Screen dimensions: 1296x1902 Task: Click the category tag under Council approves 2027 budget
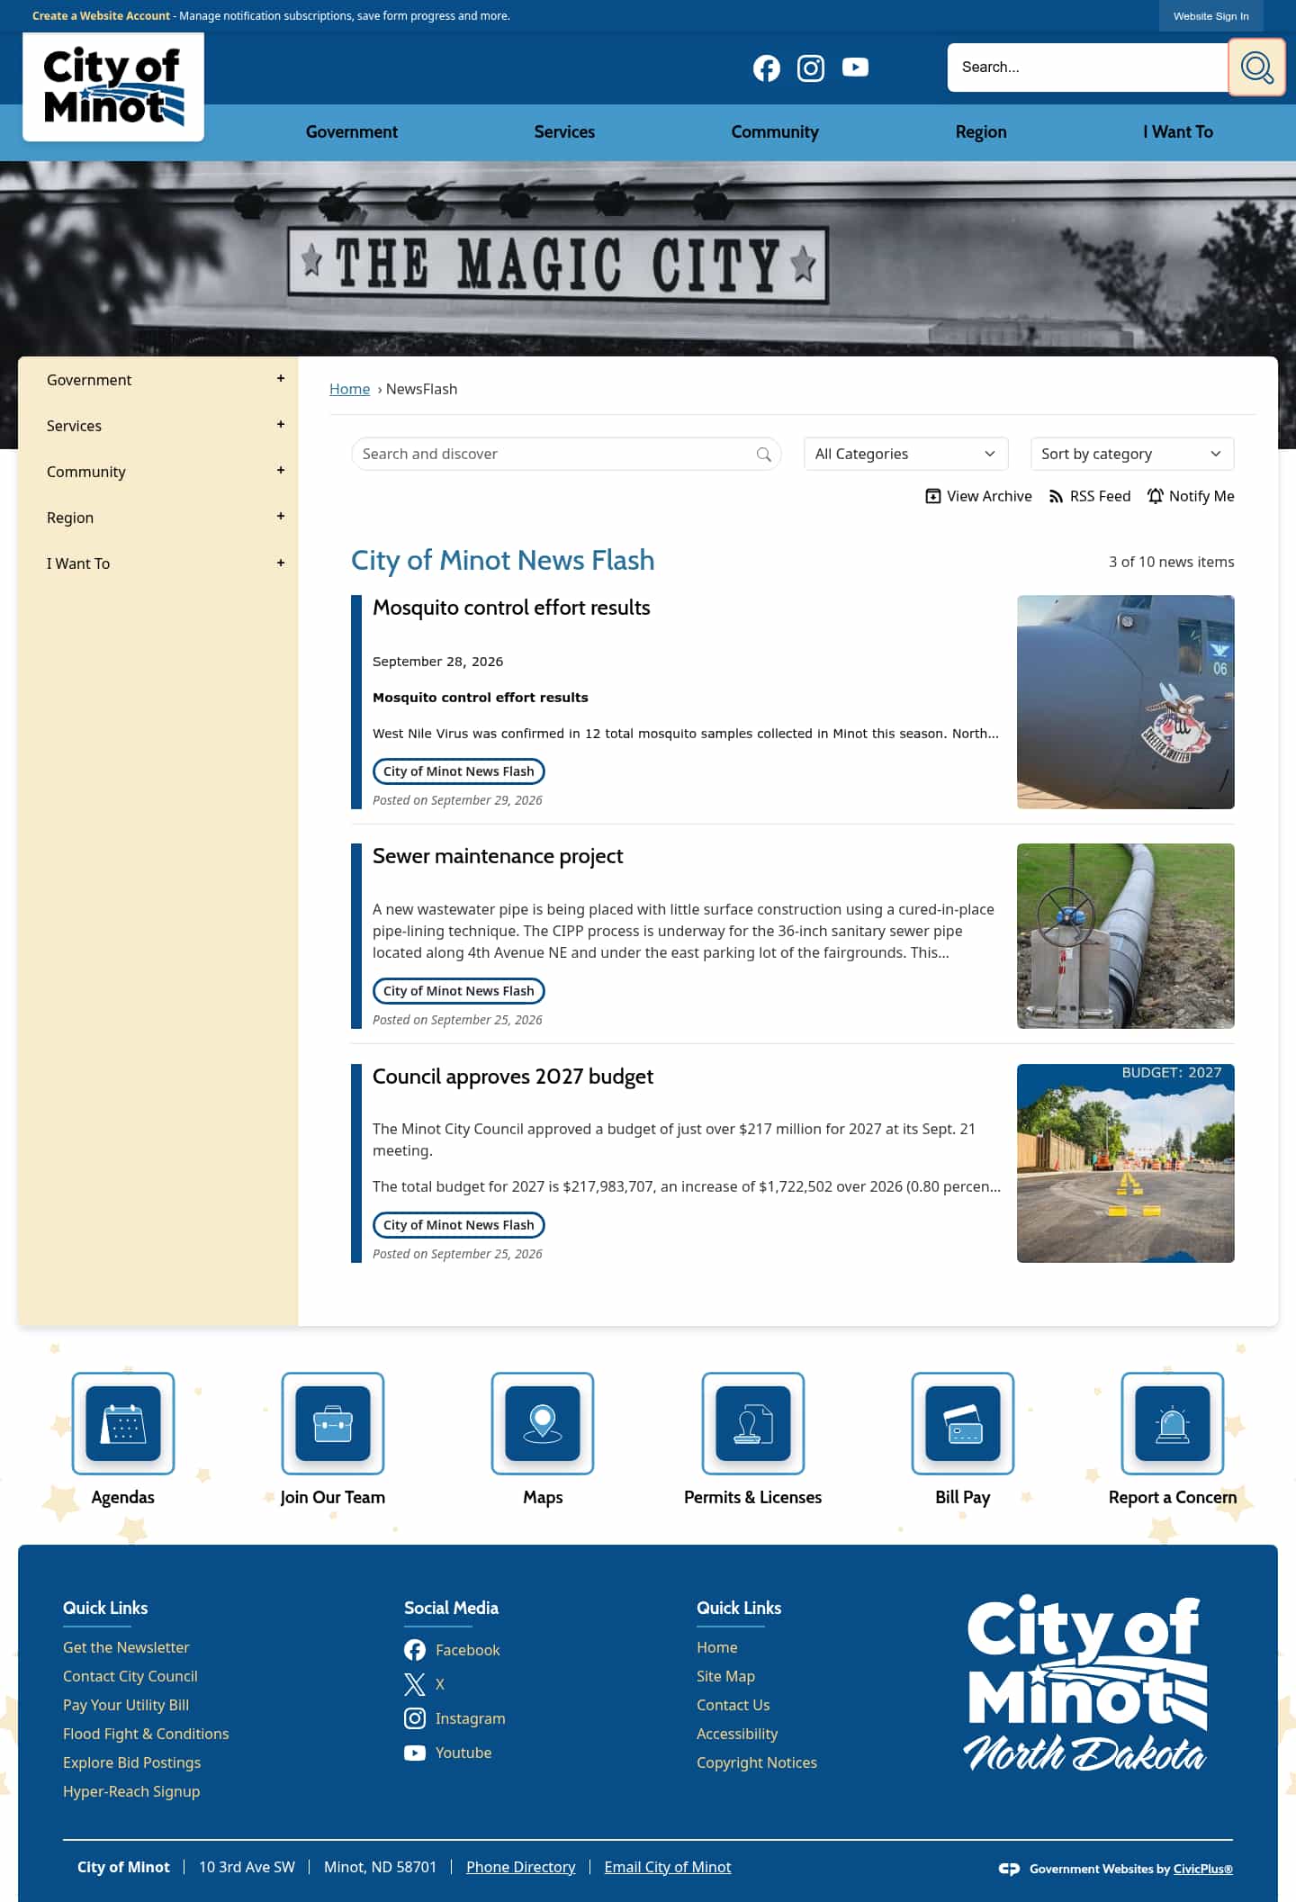(x=458, y=1225)
